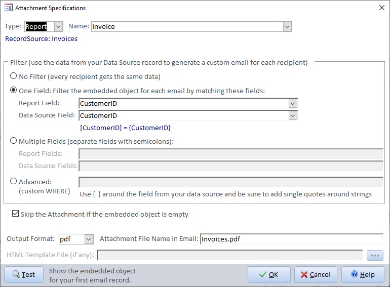
Task: Select the Advanced custom WHERE option
Action: pos(14,182)
